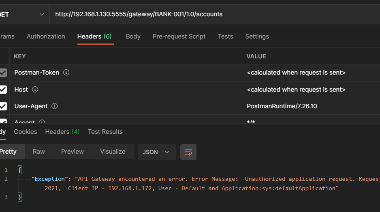The height and width of the screenshot is (212, 380).
Task: Switch response view to Raw
Action: click(39, 152)
